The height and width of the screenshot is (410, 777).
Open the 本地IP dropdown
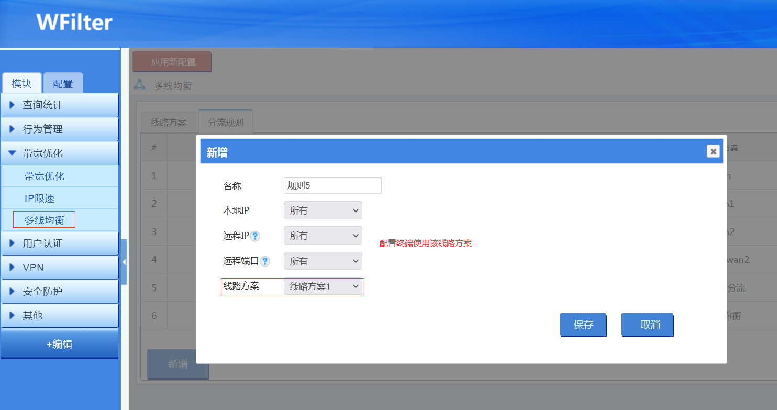tap(323, 210)
